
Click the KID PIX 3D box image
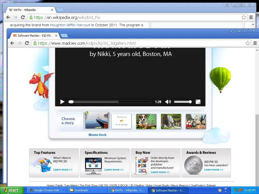(x=142, y=166)
